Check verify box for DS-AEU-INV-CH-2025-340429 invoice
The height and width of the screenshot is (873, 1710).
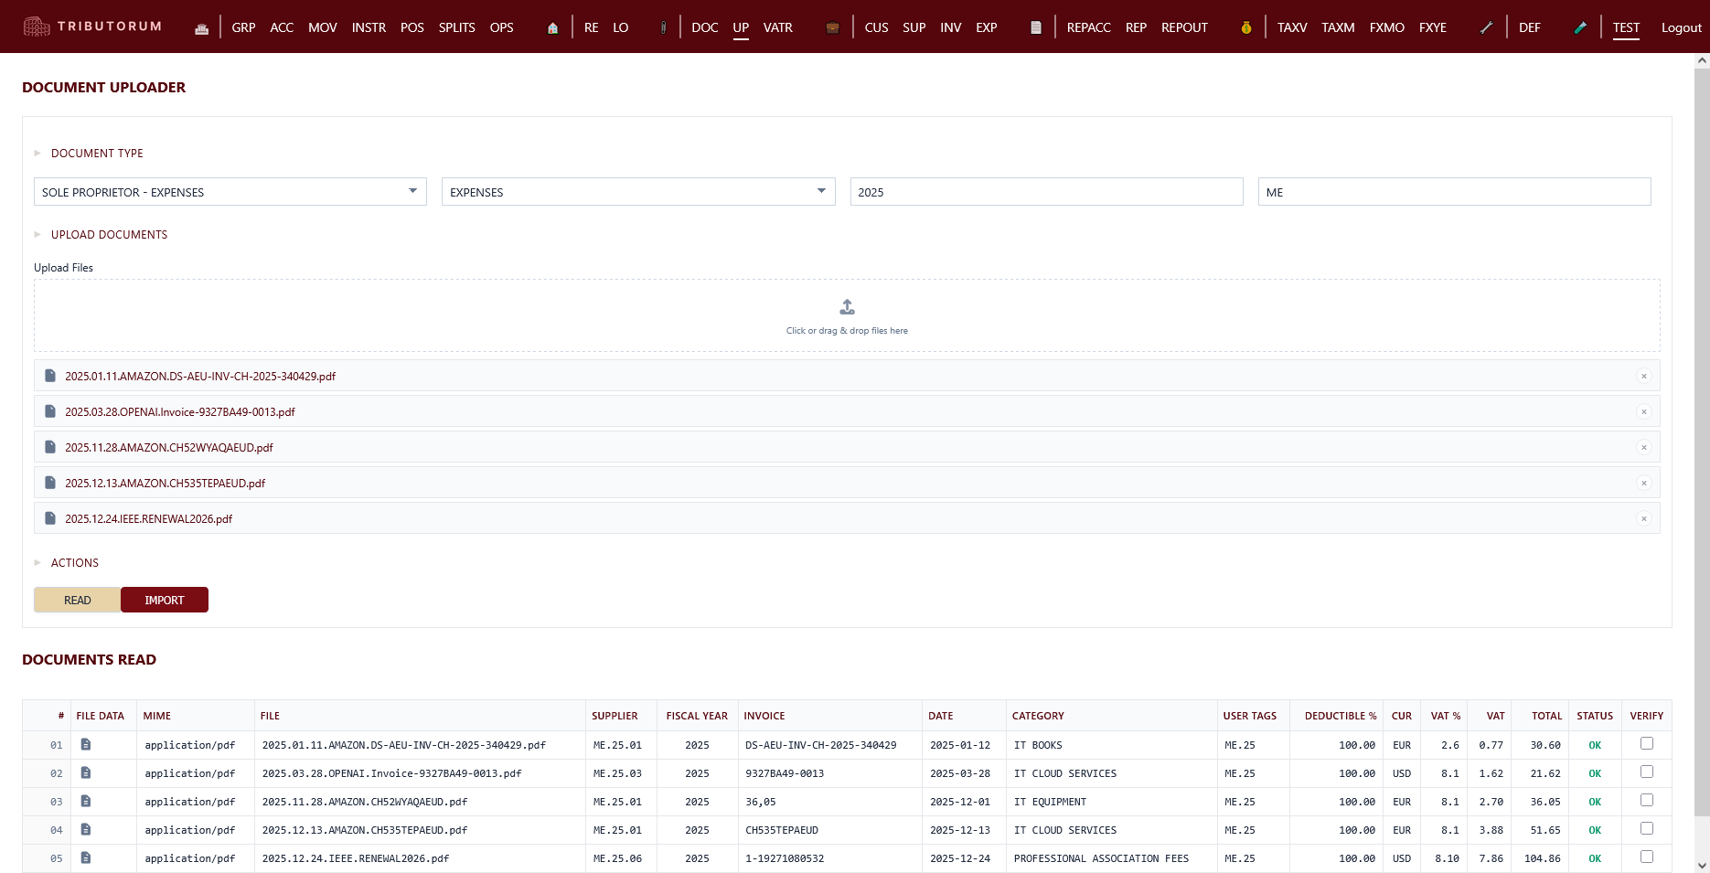(x=1647, y=744)
